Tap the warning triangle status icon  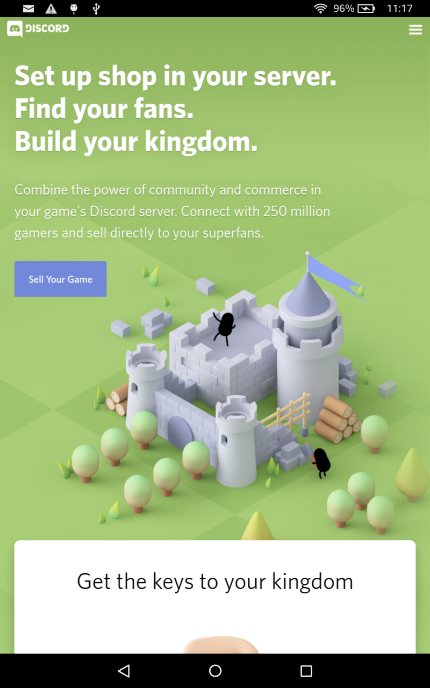click(x=51, y=9)
